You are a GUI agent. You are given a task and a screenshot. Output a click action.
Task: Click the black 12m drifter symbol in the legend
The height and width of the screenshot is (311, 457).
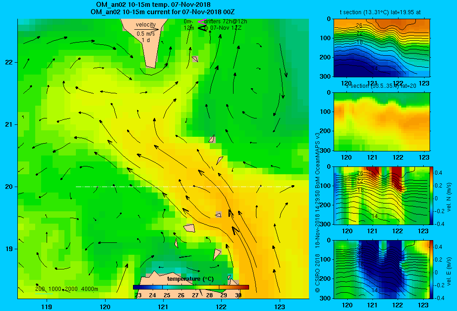202,28
